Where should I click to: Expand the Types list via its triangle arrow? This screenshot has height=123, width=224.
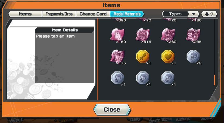(194, 14)
